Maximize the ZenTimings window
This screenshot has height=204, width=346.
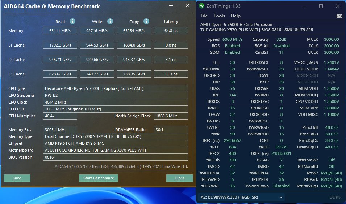click(x=321, y=6)
